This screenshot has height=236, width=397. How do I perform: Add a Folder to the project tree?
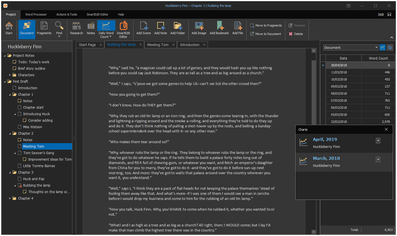[178, 28]
